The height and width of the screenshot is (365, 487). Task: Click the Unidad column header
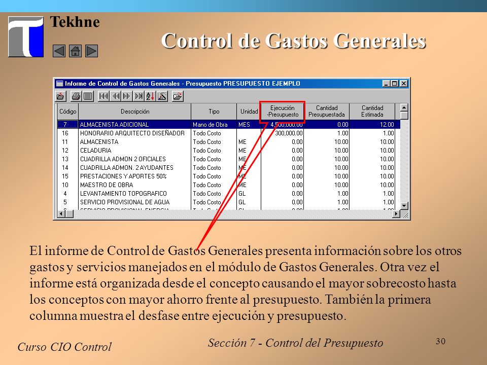click(249, 112)
